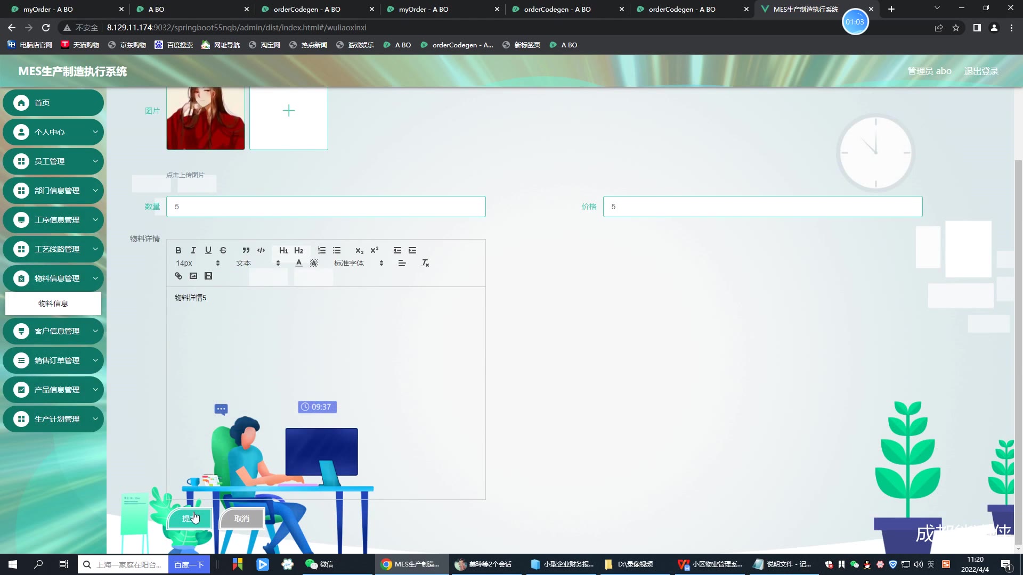Click the 取消 cancel button
1023x575 pixels.
(242, 519)
